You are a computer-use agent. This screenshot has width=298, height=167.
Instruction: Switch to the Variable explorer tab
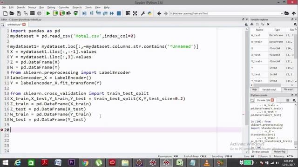coord(269,90)
